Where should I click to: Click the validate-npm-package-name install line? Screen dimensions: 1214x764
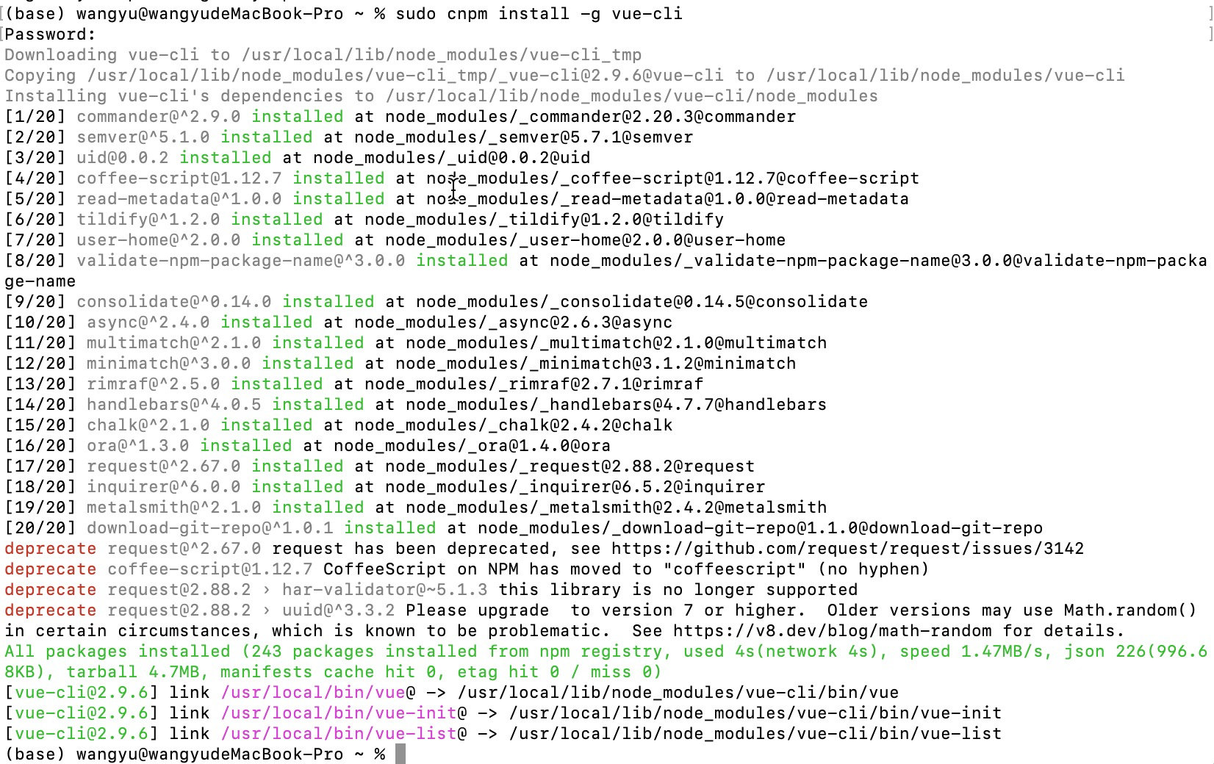click(606, 271)
